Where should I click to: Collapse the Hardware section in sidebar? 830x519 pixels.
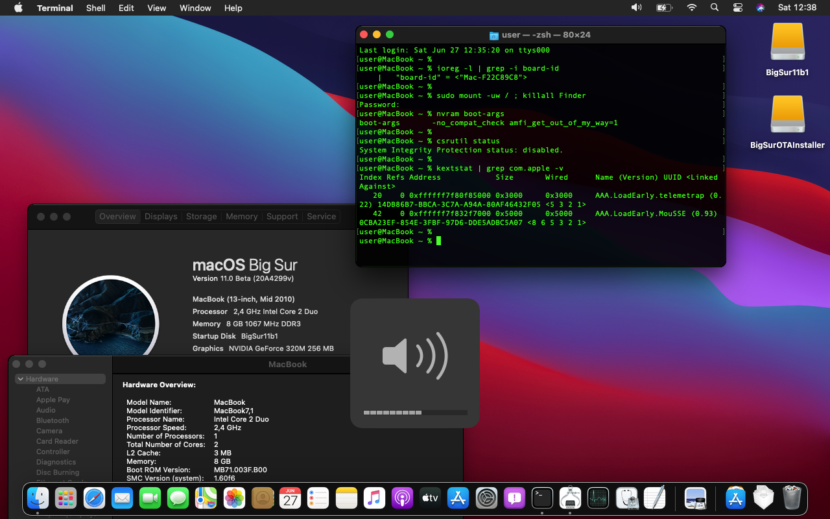click(21, 379)
